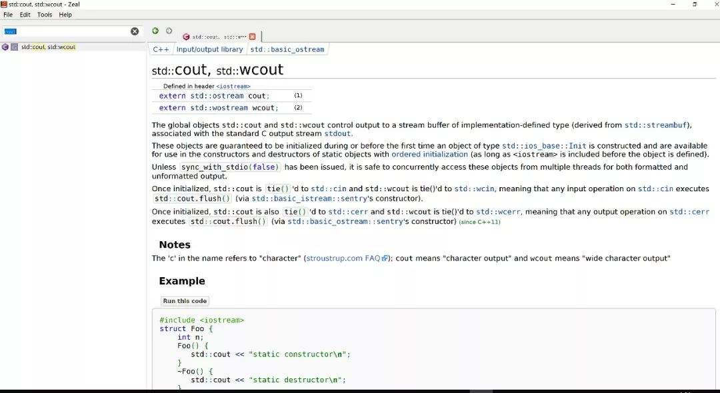Click '#include <iostream>' code line
This screenshot has width=720, height=393.
[201, 320]
